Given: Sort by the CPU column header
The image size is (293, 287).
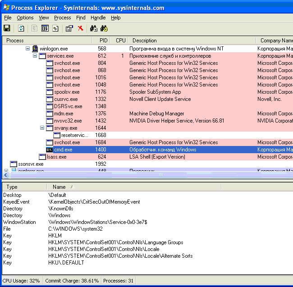Looking at the screenshot, I should [x=120, y=41].
